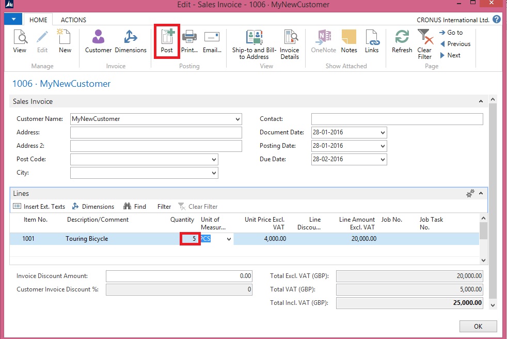The image size is (507, 339).
Task: Expand the Customer Name dropdown
Action: (237, 119)
